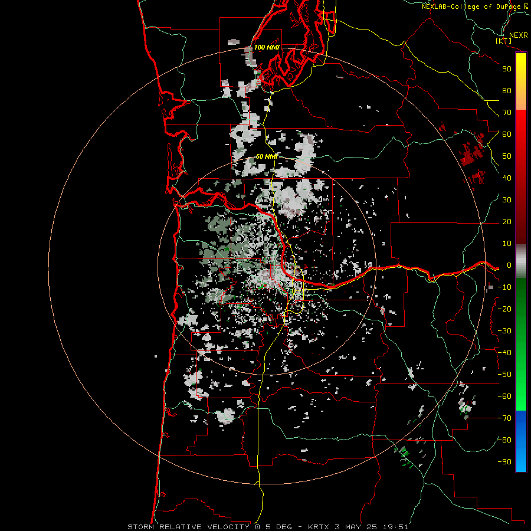Select the -60 tick label on colorbar
The height and width of the screenshot is (531, 531).
pyautogui.click(x=504, y=396)
